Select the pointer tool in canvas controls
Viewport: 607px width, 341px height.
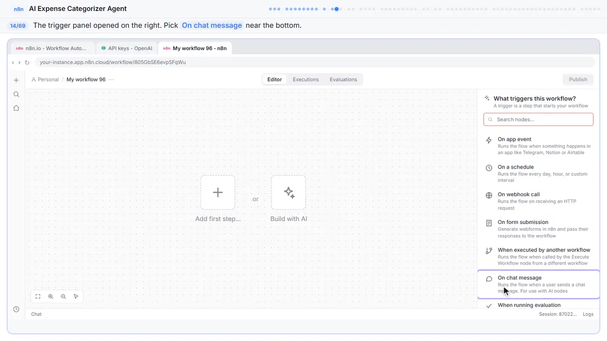(76, 296)
